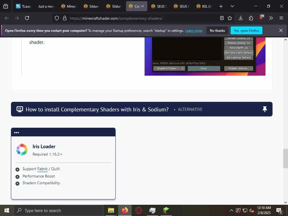Click plus icon beside Support Fabric
The image size is (288, 216).
coord(17,169)
